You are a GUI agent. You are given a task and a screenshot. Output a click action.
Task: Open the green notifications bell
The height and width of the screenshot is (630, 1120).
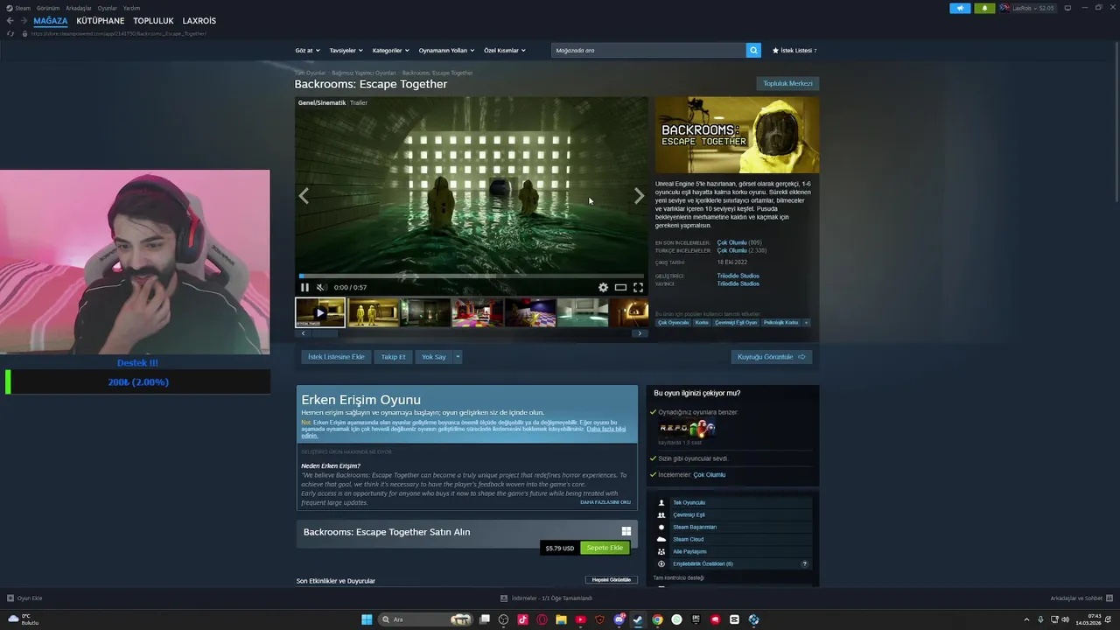click(x=984, y=8)
